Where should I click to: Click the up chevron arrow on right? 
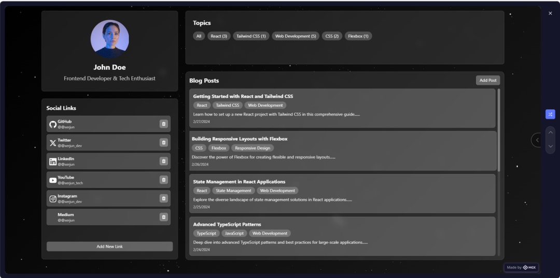click(x=550, y=133)
